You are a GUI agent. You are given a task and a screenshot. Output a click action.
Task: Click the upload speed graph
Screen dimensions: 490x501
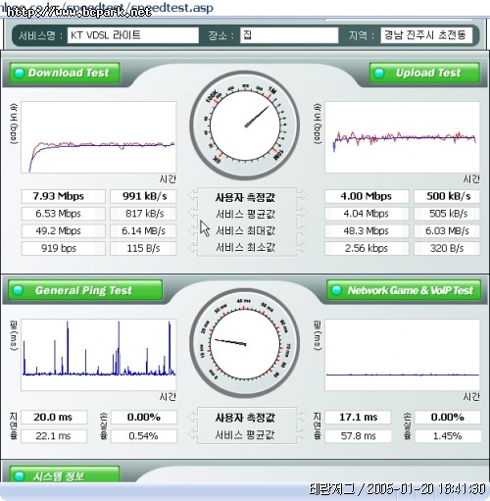[403, 137]
